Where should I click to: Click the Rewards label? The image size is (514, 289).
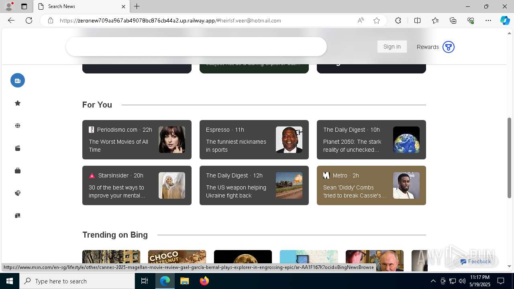point(428,47)
